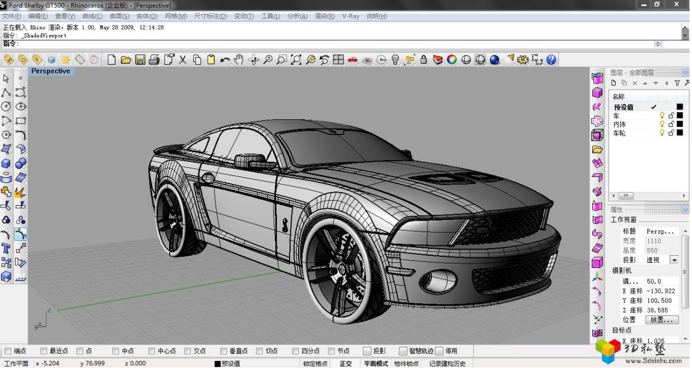The height and width of the screenshot is (368, 692).
Task: Enable the 垂直点 osnap checkbox
Action: [224, 351]
